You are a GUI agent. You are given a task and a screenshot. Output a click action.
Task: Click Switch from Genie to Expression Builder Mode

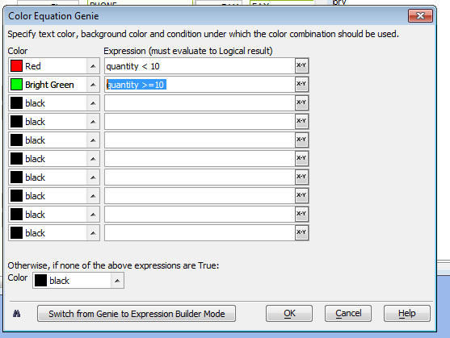(x=137, y=314)
